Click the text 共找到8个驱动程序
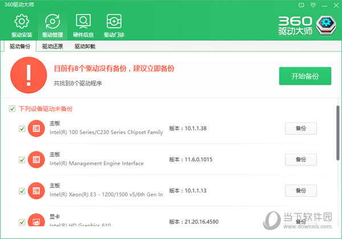 (78, 84)
